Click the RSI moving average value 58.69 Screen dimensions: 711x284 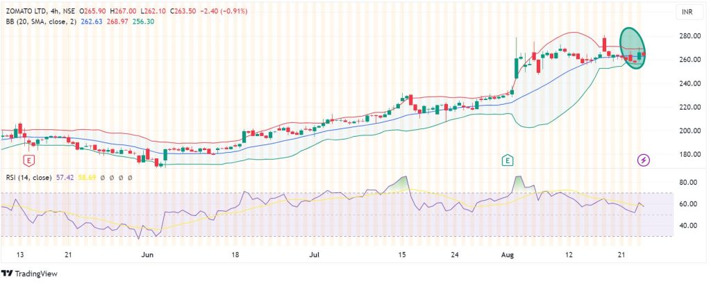(x=86, y=177)
